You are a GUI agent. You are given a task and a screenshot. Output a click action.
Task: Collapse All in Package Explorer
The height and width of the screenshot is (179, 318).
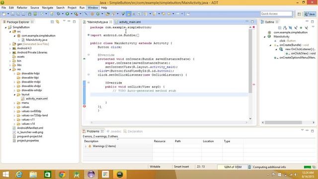[x=52, y=22]
